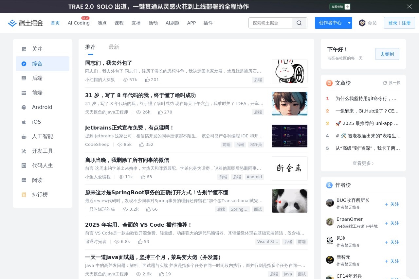Open 活动 in top navigation
The height and width of the screenshot is (279, 419).
tap(153, 23)
